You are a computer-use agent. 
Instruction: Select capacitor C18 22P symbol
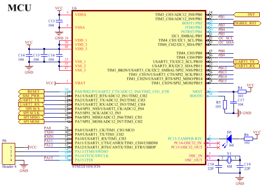point(218,166)
